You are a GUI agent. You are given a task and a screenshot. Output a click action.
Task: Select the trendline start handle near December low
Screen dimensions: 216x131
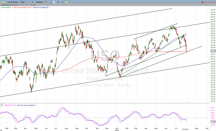(106, 76)
